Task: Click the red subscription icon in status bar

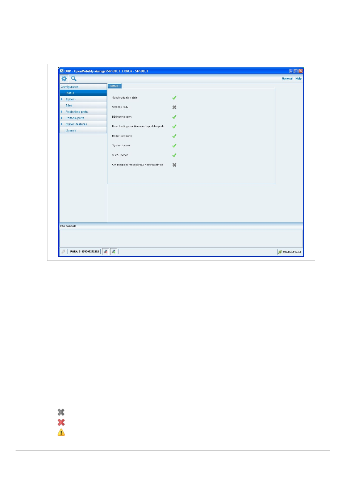Action: (x=105, y=252)
